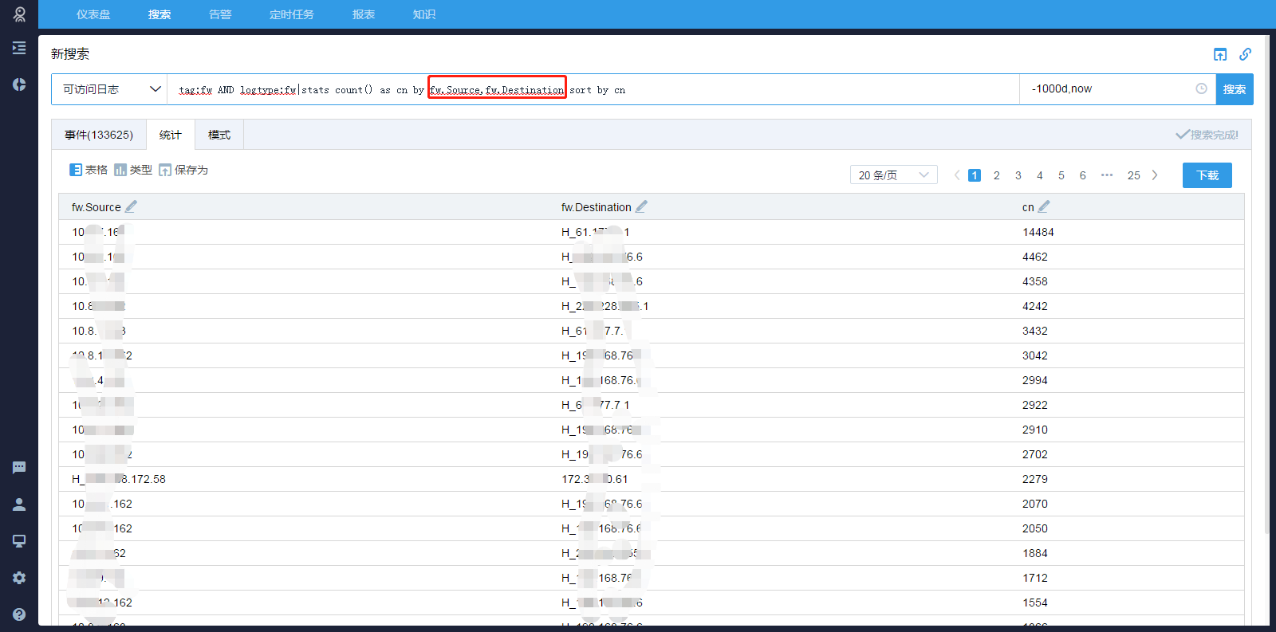The image size is (1276, 632).
Task: Open the chat messages sidebar icon
Action: pos(19,468)
